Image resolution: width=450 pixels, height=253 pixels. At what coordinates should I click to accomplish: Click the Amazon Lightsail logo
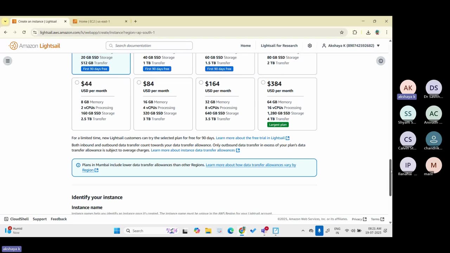[34, 46]
